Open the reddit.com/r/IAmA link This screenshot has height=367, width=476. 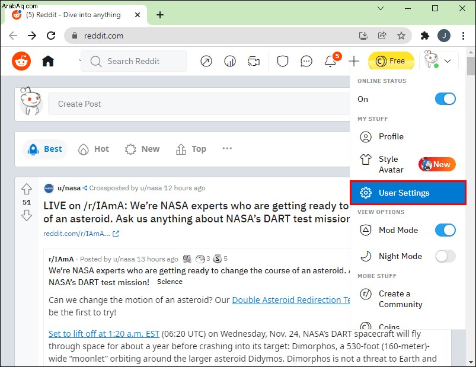[x=81, y=234]
